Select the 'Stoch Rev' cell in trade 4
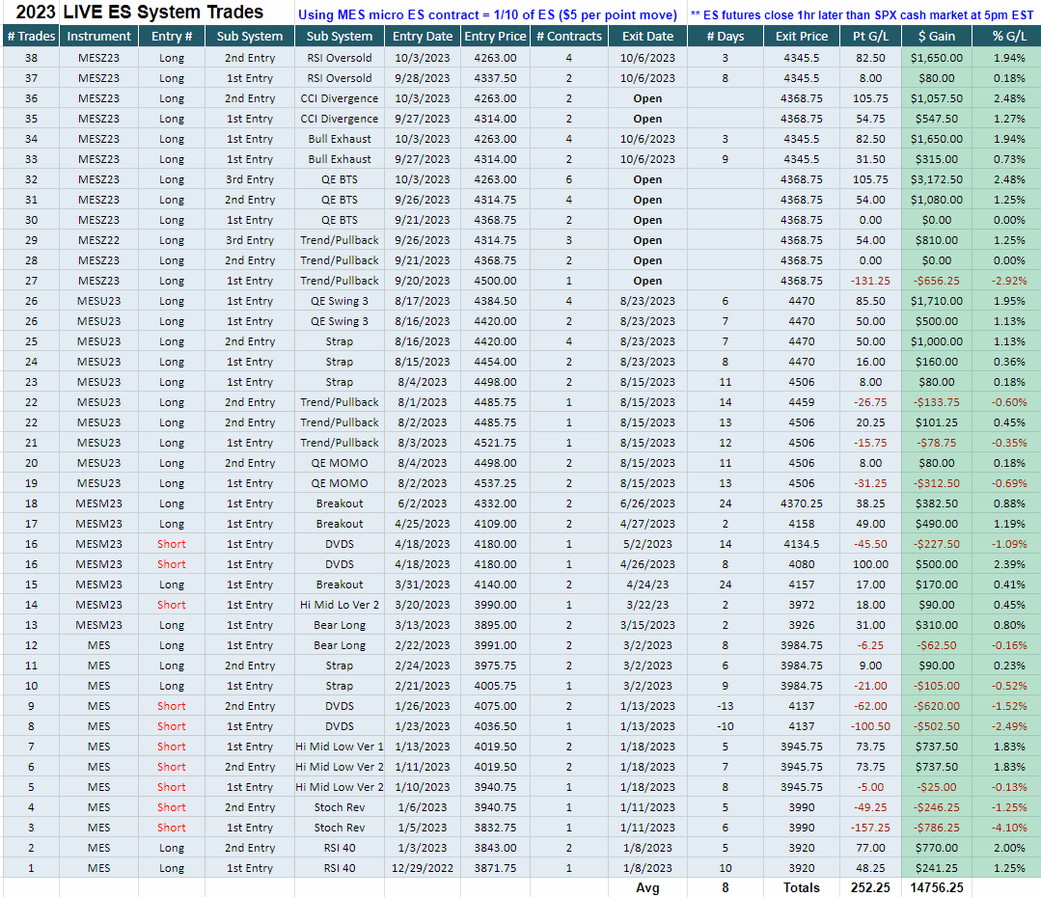Screen dimensions: 1041x897 pos(340,807)
